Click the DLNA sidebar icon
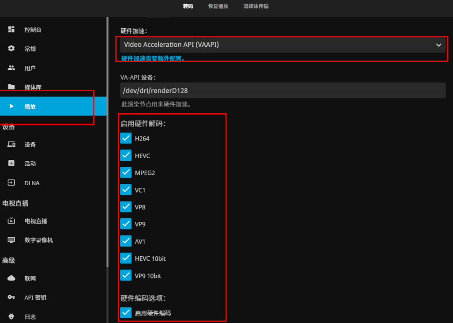This screenshot has height=323, width=453. (11, 182)
